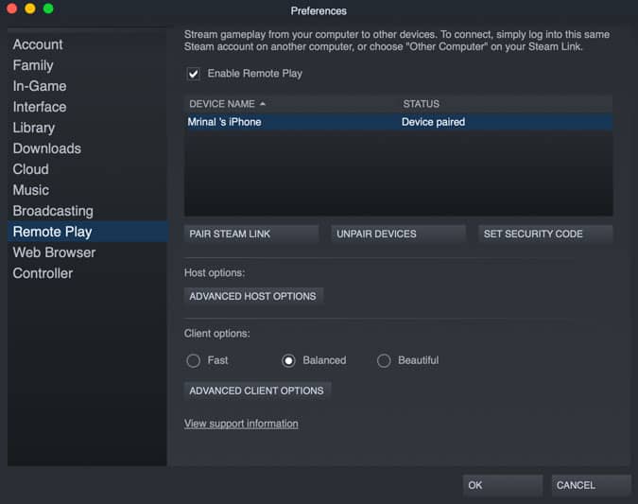Select the Beautiful client option
This screenshot has height=504, width=638.
[384, 360]
